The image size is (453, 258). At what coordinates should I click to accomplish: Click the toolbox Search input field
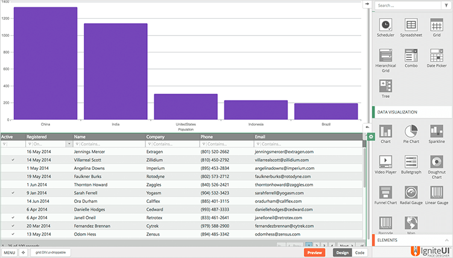click(x=407, y=5)
